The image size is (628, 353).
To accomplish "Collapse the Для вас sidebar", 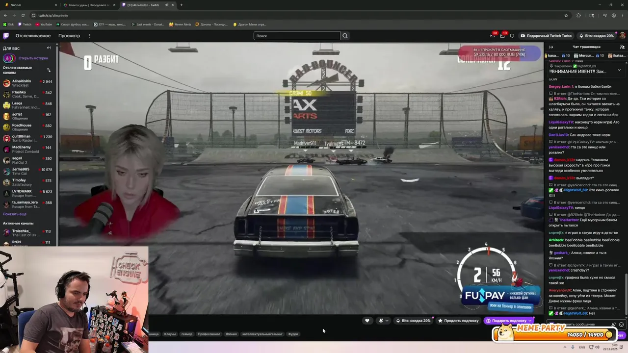I will [x=49, y=48].
